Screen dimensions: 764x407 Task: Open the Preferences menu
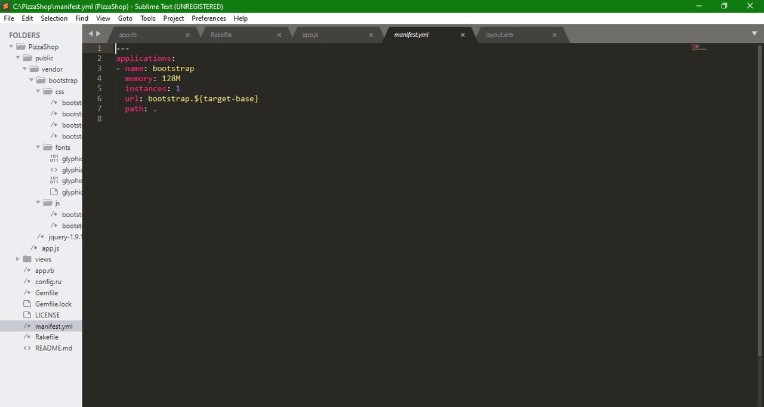pyautogui.click(x=209, y=18)
